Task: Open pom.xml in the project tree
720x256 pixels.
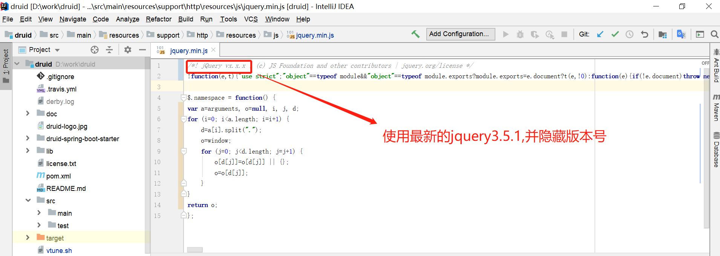Action: click(x=58, y=176)
